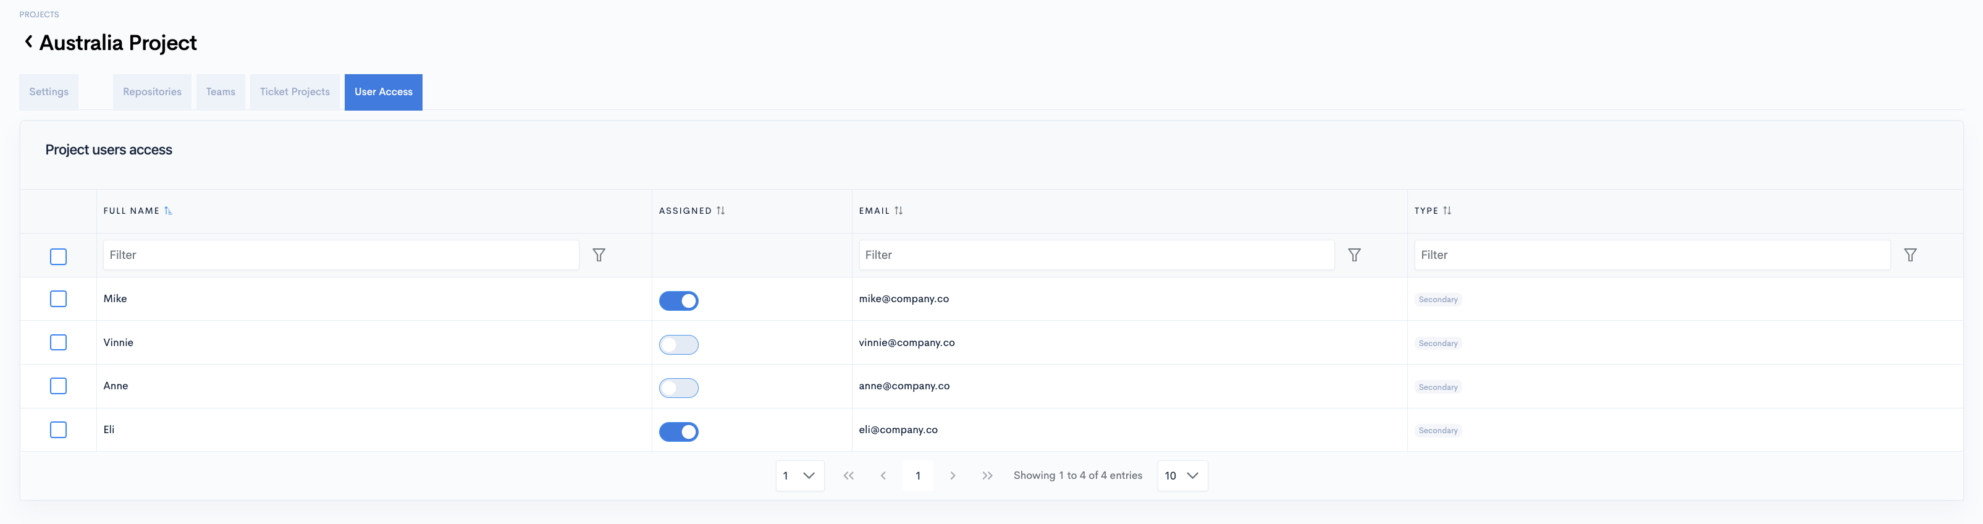Click the Email column header label

pos(875,211)
